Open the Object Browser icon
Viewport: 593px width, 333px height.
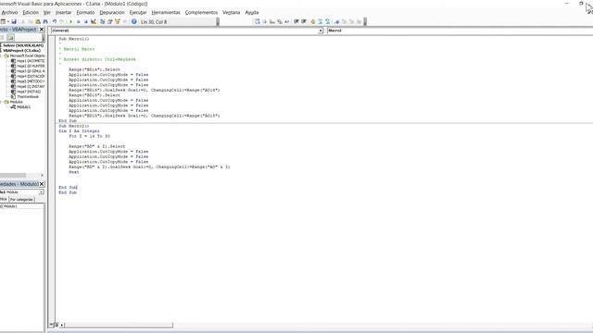click(118, 22)
